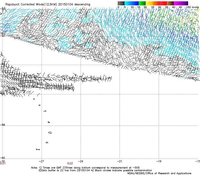This screenshot has height=175, width=200.
Task: Click the cyan 5-10 knots legend swatch
Action: (x=128, y=3)
